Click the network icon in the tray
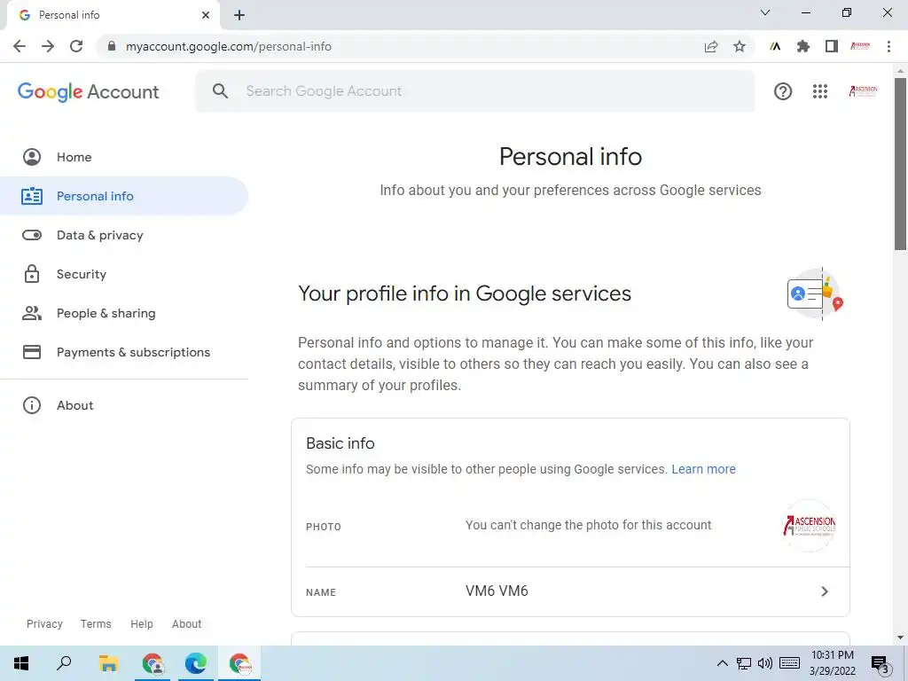The width and height of the screenshot is (908, 681). pos(744,663)
